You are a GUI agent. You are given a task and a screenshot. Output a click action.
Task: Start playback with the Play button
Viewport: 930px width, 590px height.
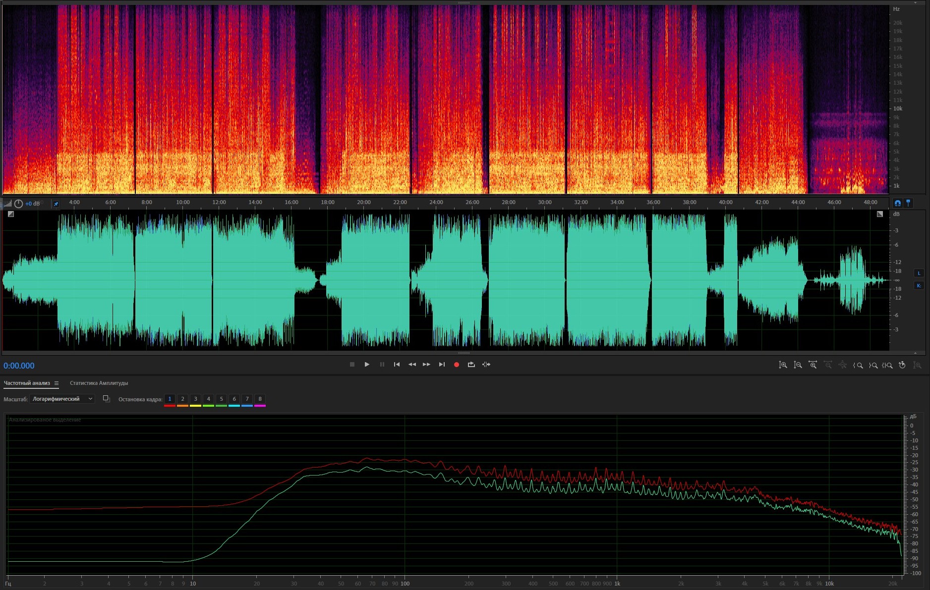point(367,365)
